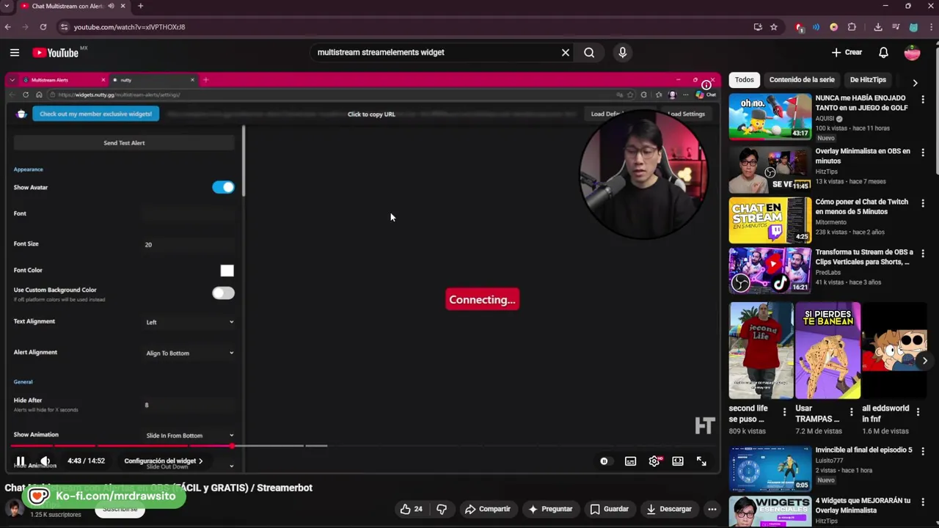Click the Click to copy URL text
Viewport: 939px width, 528px height.
coord(371,114)
